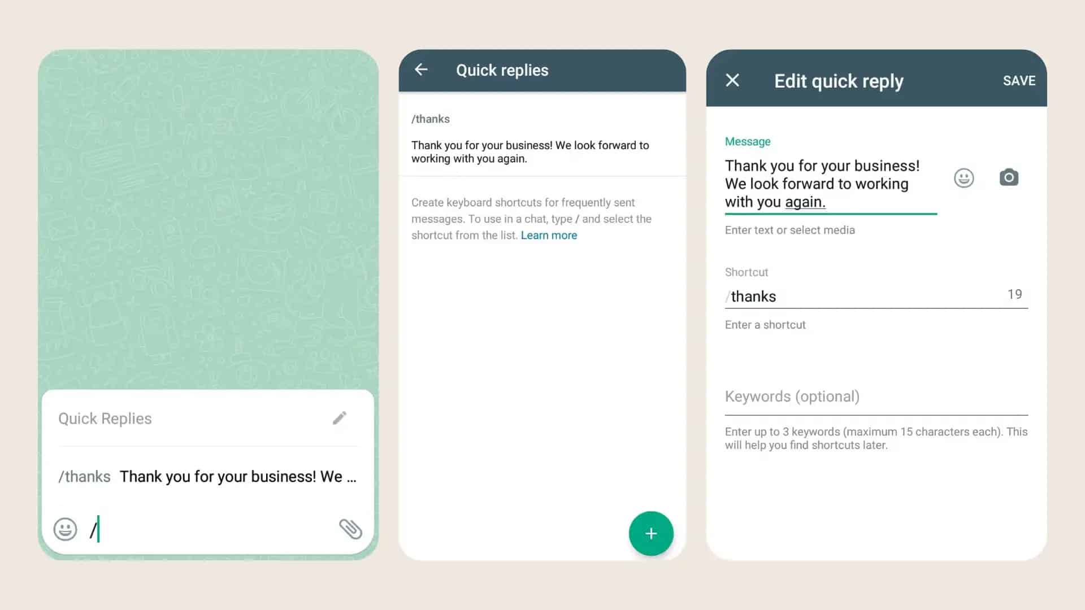The image size is (1085, 610).
Task: Click the pencil/edit icon in Quick Replies
Action: point(339,418)
